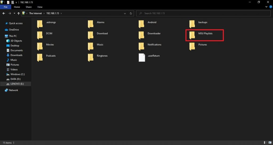
Task: Open the File menu
Action: coord(6,7)
